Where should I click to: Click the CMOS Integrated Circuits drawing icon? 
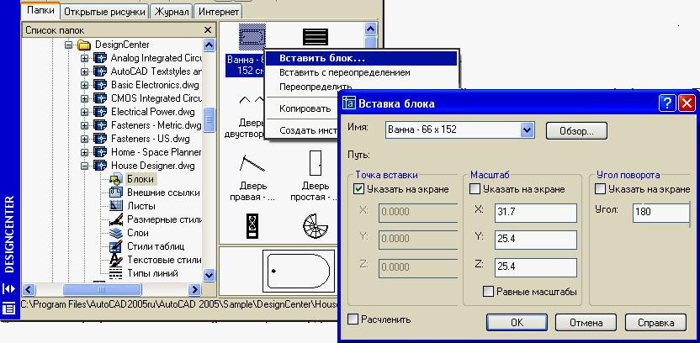click(x=100, y=98)
